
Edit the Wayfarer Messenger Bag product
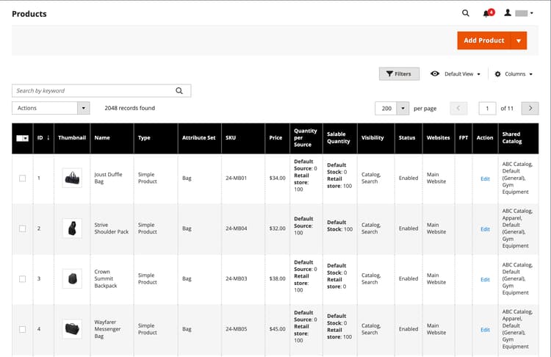pos(485,330)
